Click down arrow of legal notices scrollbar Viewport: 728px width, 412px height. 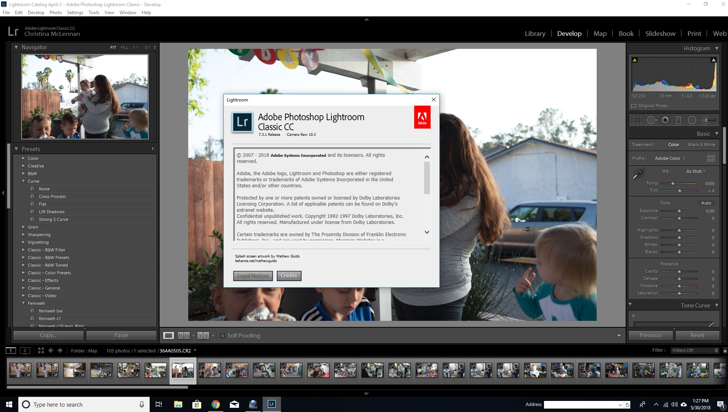point(427,232)
